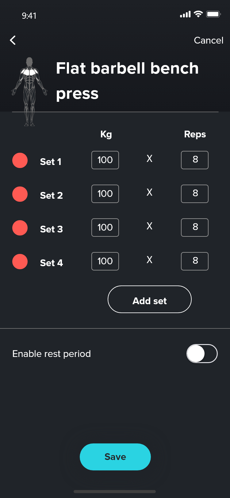The image size is (230, 498).
Task: Edit the Reps field for Set 1
Action: pyautogui.click(x=195, y=160)
